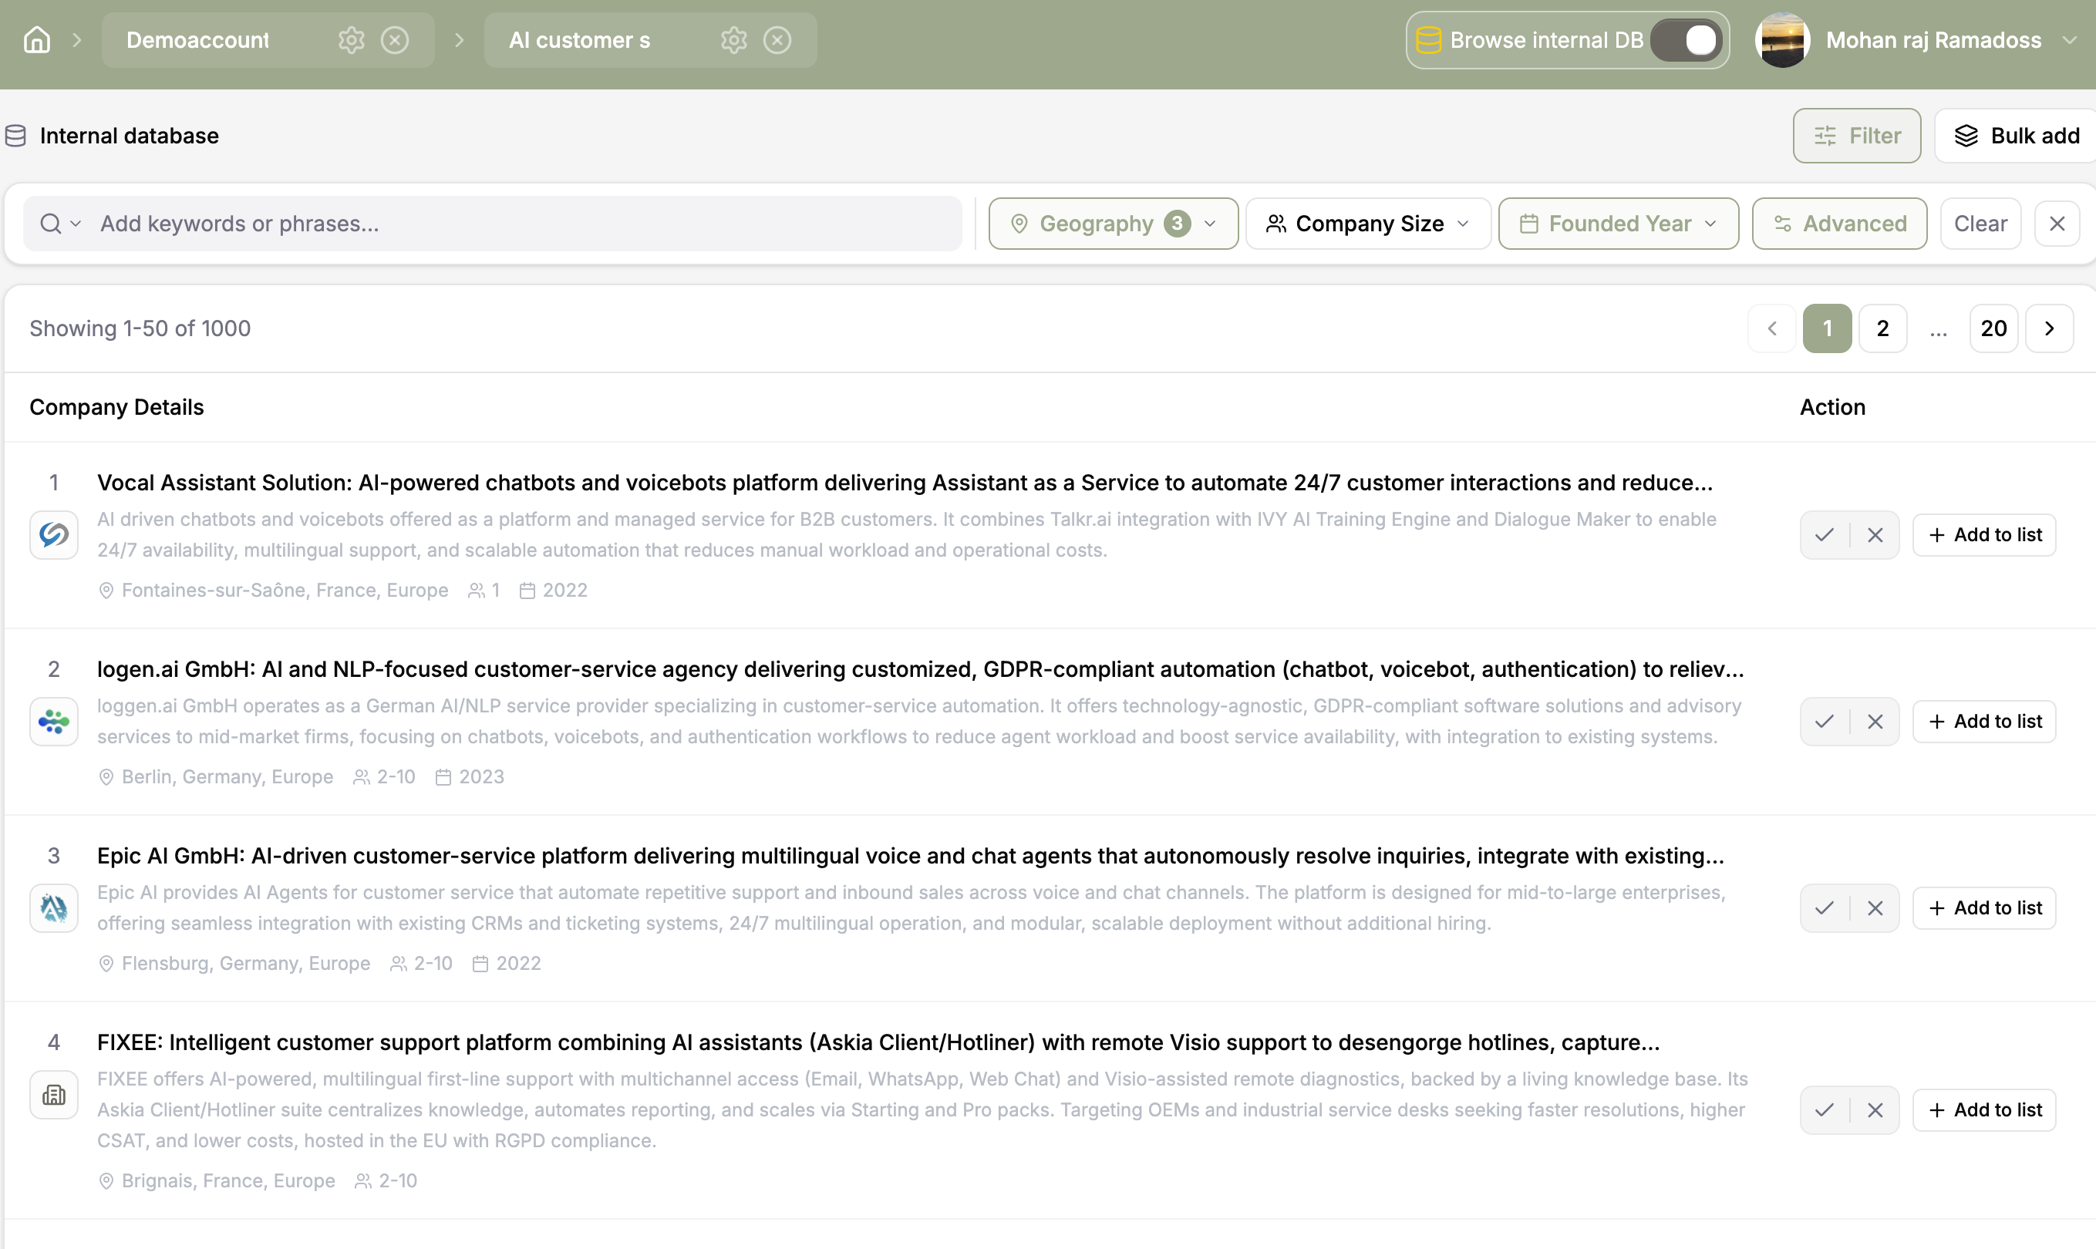The height and width of the screenshot is (1249, 2096).
Task: Add logen.ai GmbH to list
Action: (1984, 722)
